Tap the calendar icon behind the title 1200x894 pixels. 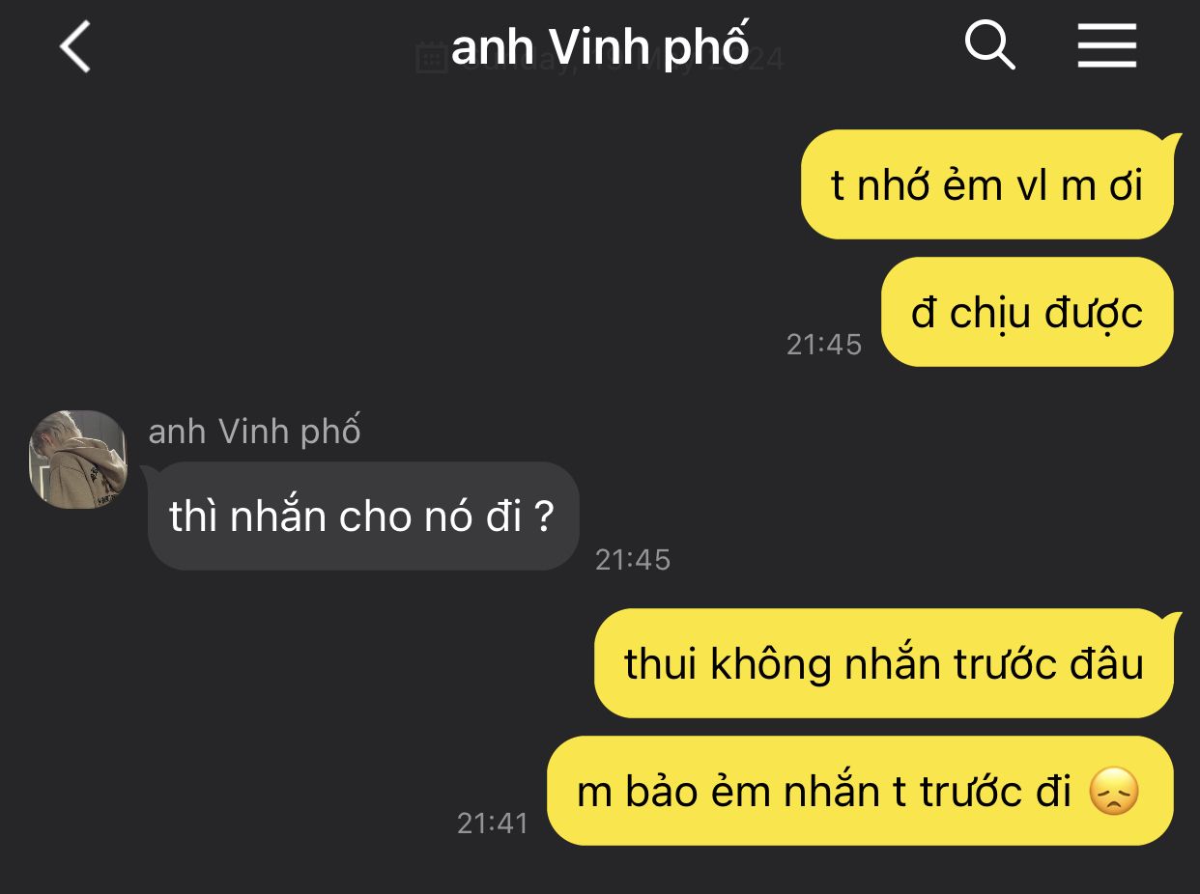(431, 58)
